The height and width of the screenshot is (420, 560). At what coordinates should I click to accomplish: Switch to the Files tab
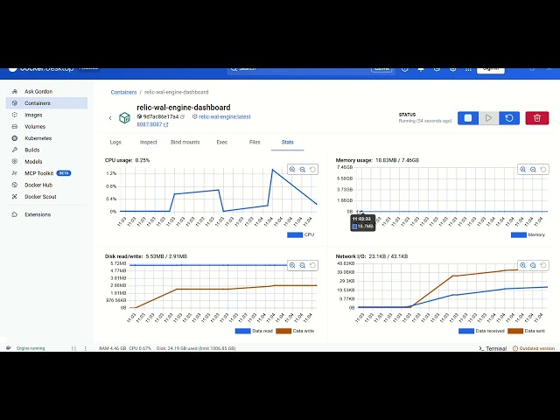(x=255, y=142)
